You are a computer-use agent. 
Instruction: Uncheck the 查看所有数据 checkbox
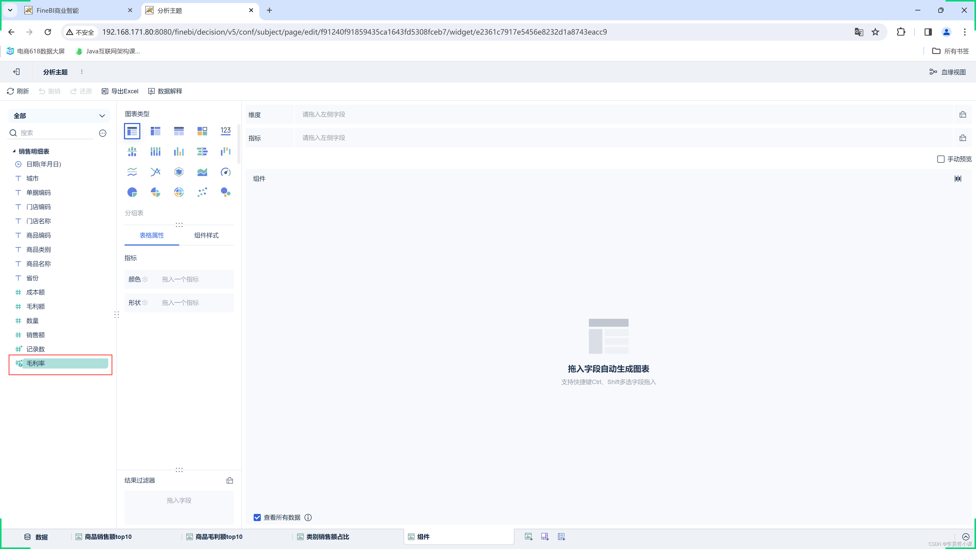(257, 517)
